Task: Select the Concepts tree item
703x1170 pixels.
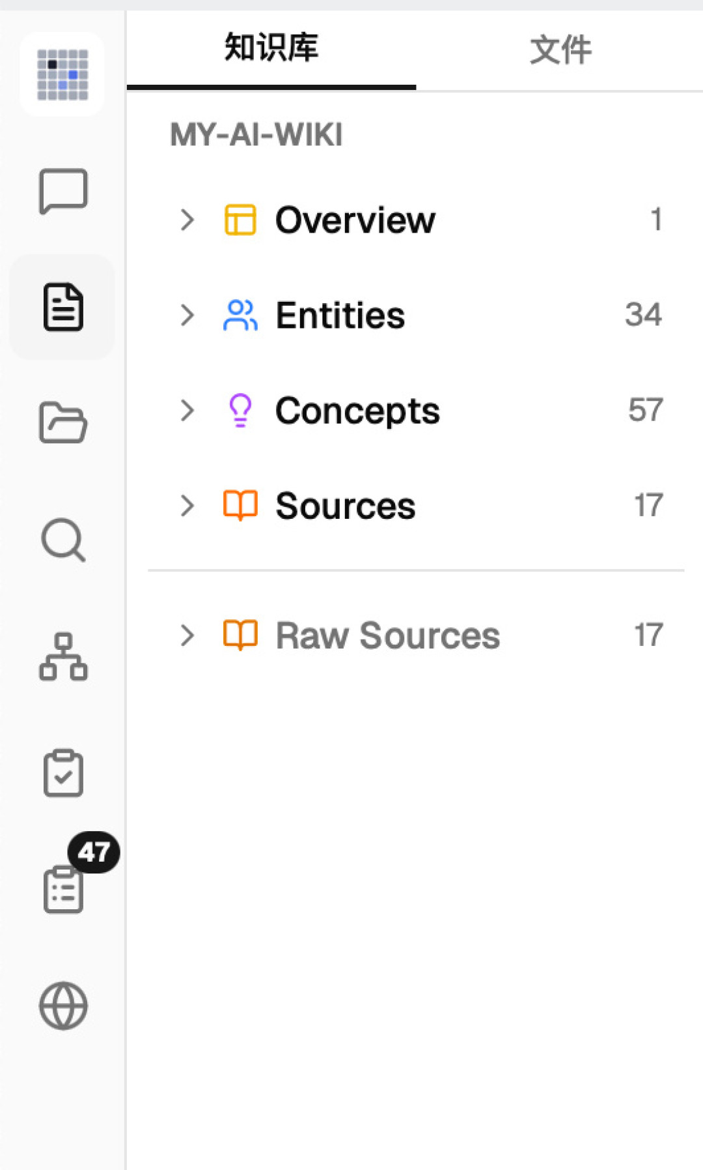Action: pyautogui.click(x=417, y=411)
